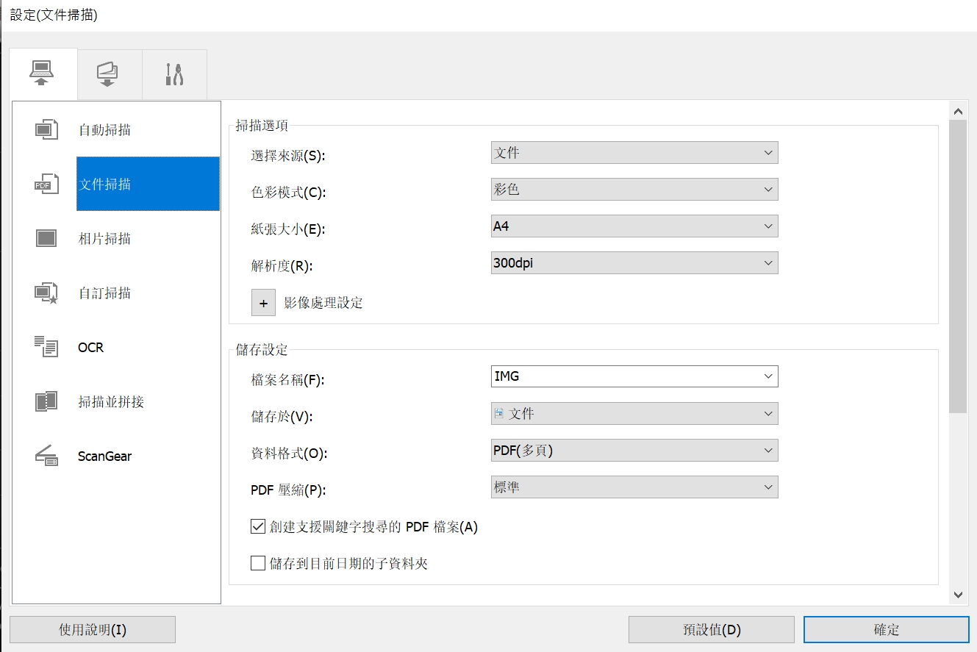The width and height of the screenshot is (977, 652).
Task: Open the 儲存於 folder dropdown
Action: 634,414
